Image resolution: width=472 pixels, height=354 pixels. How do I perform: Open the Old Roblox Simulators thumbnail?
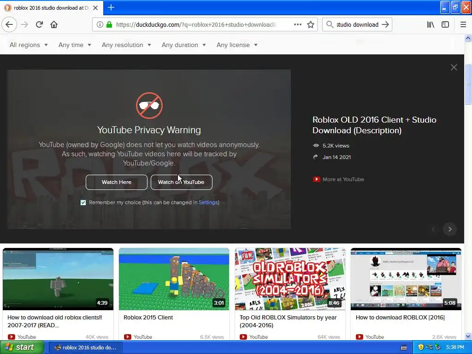pyautogui.click(x=290, y=279)
